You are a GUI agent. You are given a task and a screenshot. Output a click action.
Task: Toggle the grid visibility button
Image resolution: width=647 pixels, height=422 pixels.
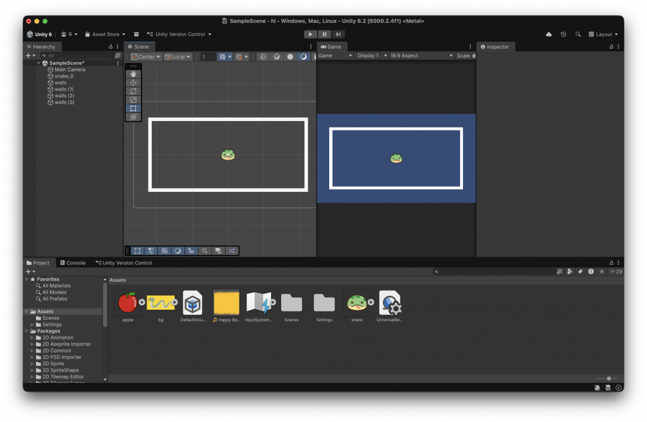point(222,57)
